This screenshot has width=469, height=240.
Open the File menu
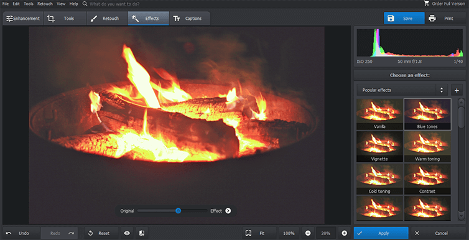(6, 4)
